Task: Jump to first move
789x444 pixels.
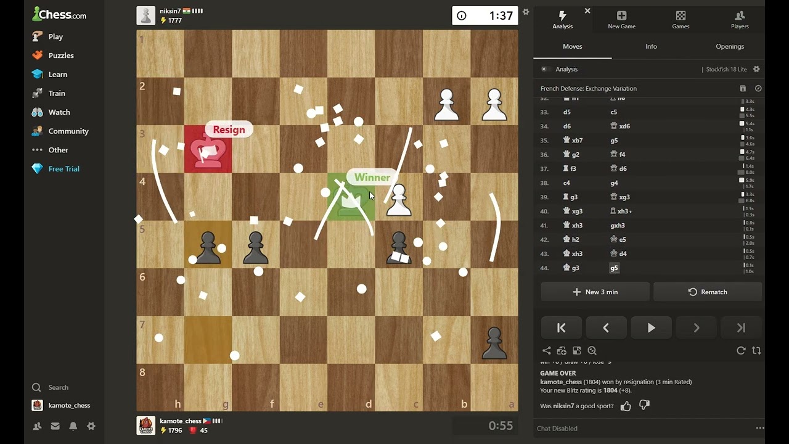Action: (x=562, y=328)
